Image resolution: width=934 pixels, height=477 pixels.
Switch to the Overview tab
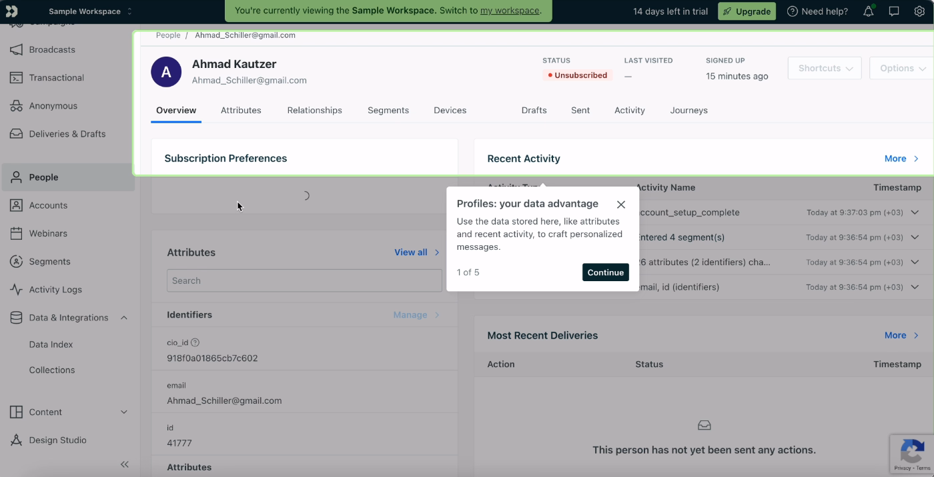[x=176, y=111]
